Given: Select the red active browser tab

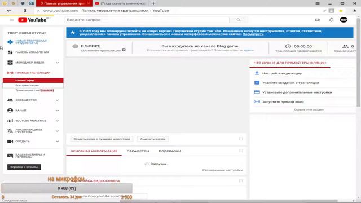Looking at the screenshot, I should [64, 3].
